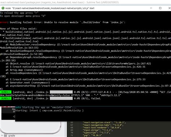The height and width of the screenshot is (137, 171).
Task: Expand the gradle folder arrow in Sublime sidebar
Action: tap(2, 136)
